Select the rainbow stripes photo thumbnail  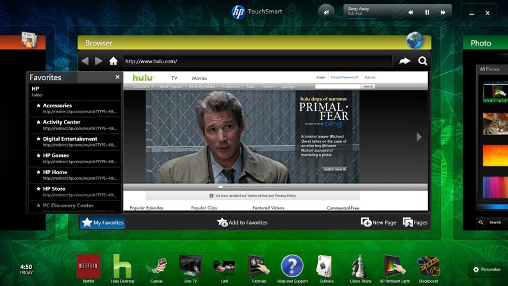495,187
